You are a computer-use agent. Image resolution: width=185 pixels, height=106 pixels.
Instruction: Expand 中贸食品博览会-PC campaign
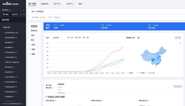pos(4,52)
